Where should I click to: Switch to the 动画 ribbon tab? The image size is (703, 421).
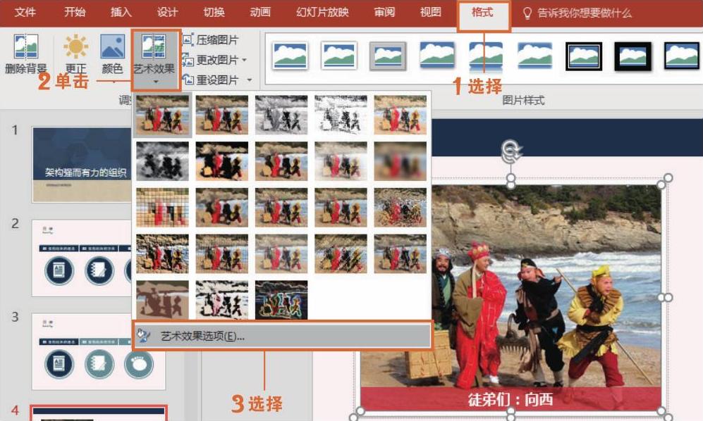click(260, 12)
